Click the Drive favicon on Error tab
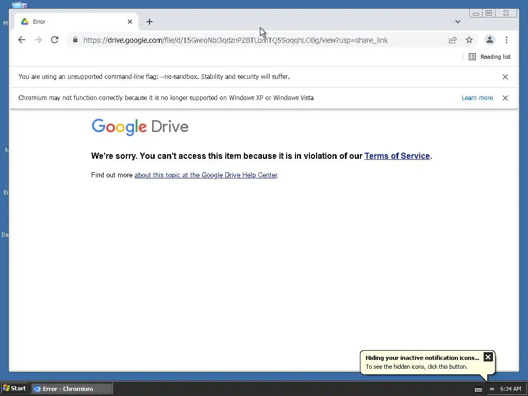528x396 pixels. tap(25, 22)
